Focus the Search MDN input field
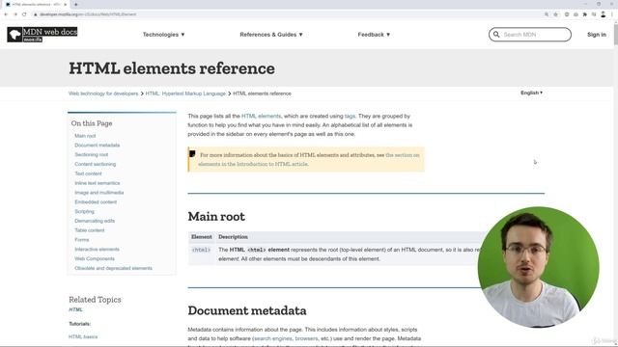This screenshot has width=618, height=347. (x=530, y=35)
